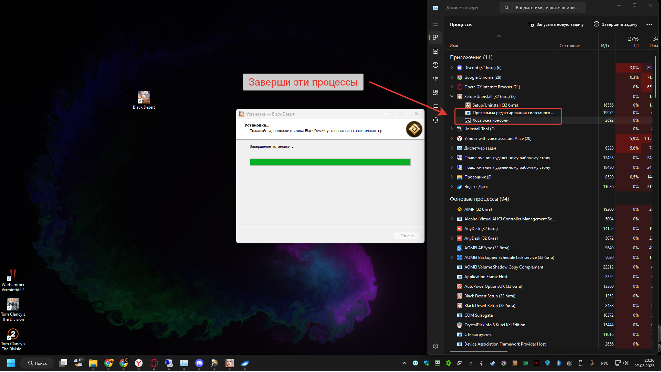This screenshot has width=661, height=372.
Task: Open Task View on taskbar
Action: click(63, 363)
